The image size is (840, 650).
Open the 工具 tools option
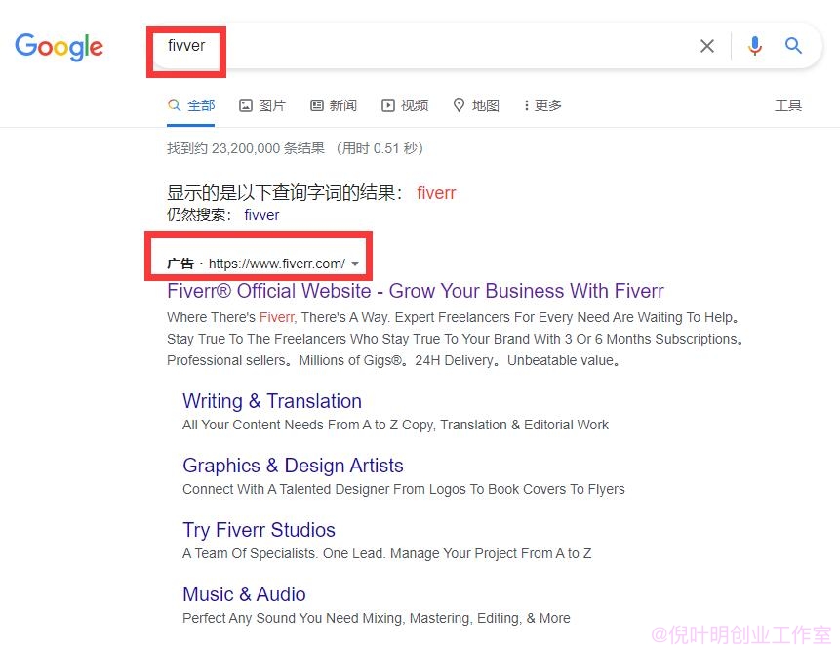click(x=788, y=105)
